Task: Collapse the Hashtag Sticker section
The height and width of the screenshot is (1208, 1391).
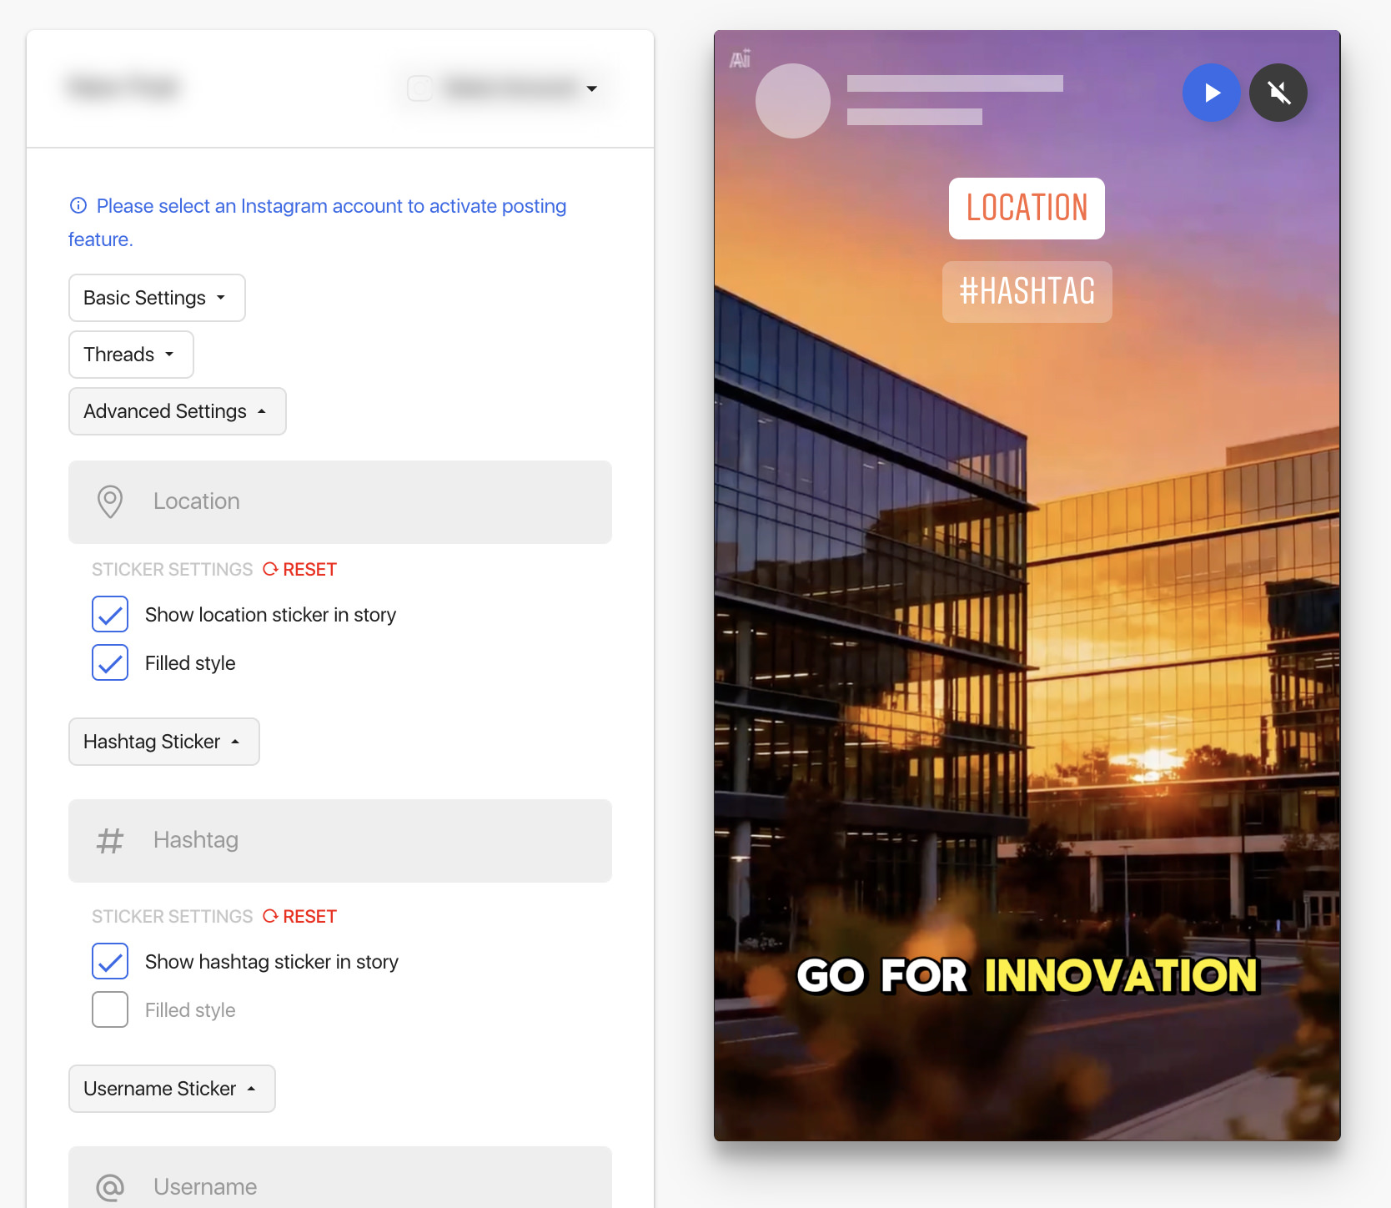Action: pos(163,742)
